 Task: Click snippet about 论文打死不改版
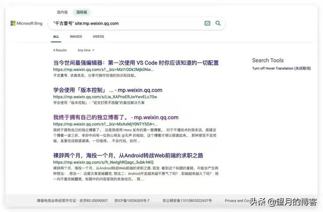click(99, 103)
